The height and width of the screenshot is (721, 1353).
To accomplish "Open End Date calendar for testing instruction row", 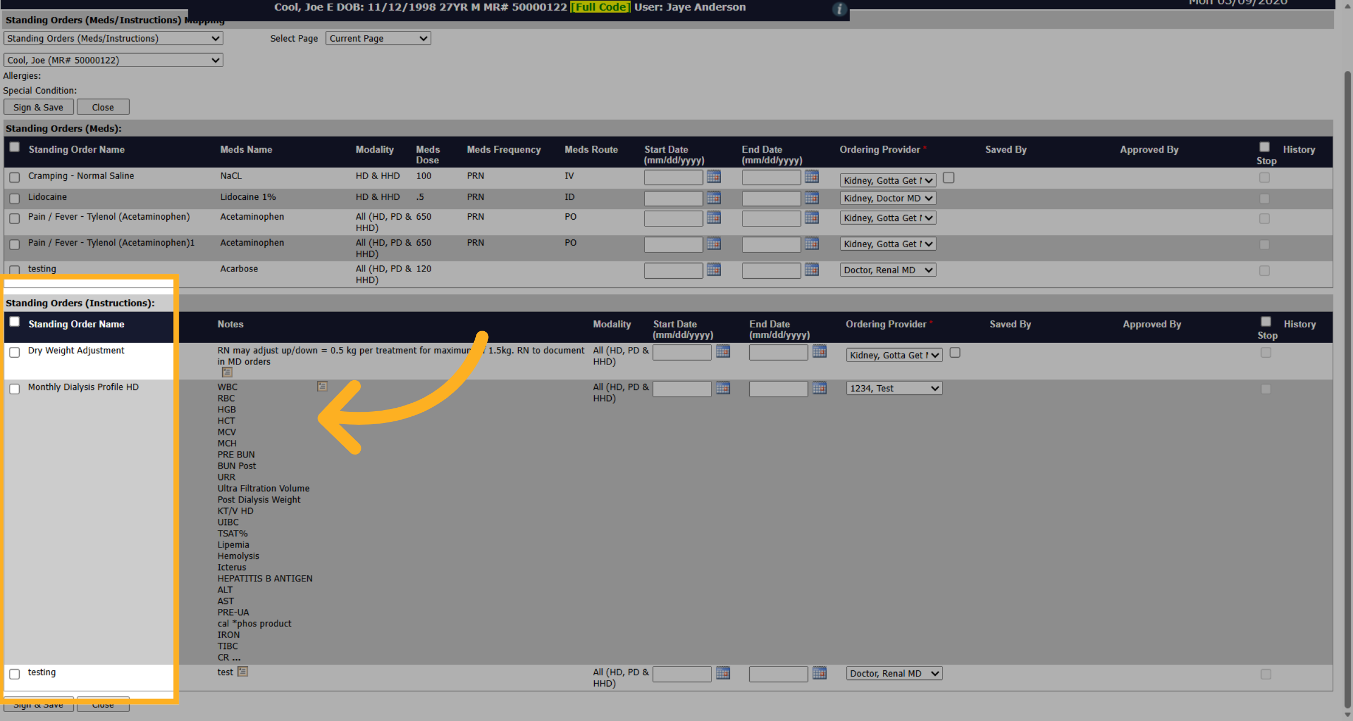I will [x=820, y=673].
